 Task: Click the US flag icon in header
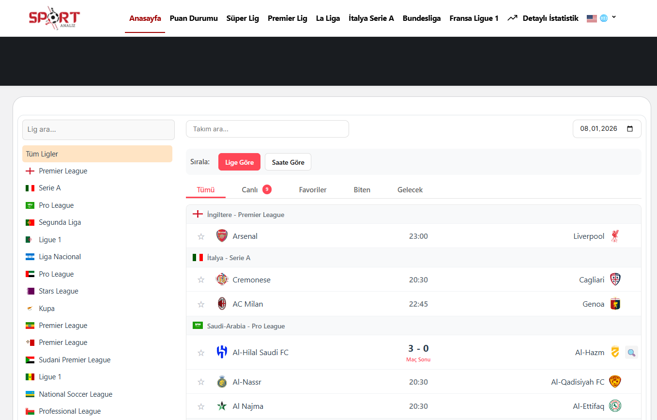point(592,18)
